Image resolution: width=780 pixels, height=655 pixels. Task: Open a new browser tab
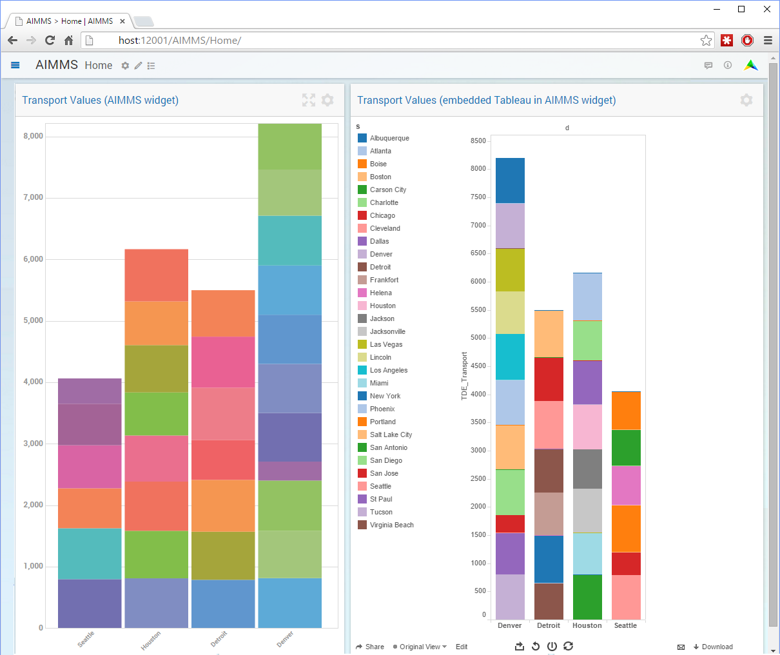(143, 21)
